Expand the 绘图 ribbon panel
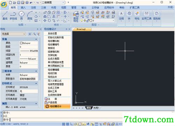This screenshot has height=126, width=175. 22,25
